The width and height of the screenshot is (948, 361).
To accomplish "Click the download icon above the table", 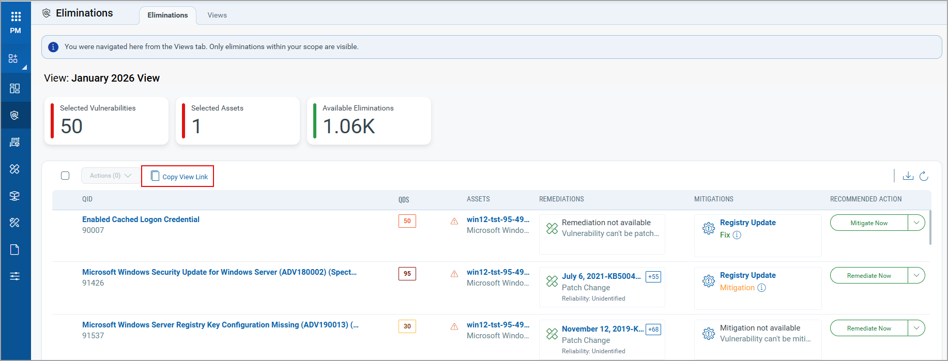I will [x=908, y=176].
